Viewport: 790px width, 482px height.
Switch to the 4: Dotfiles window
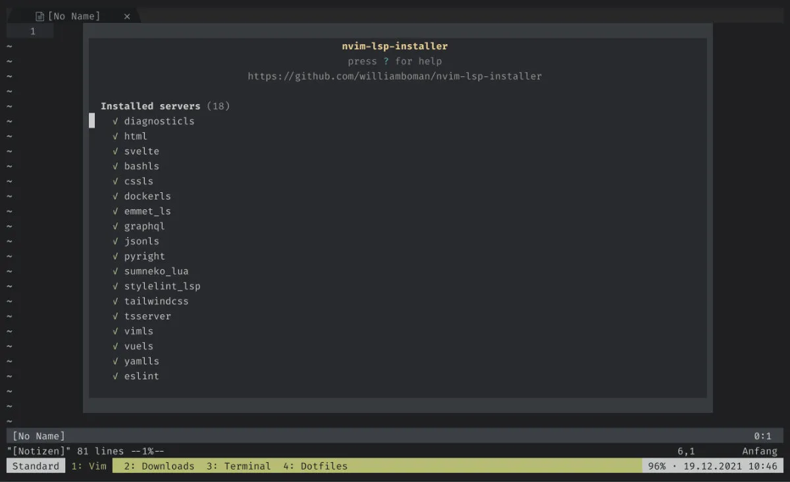pyautogui.click(x=315, y=466)
